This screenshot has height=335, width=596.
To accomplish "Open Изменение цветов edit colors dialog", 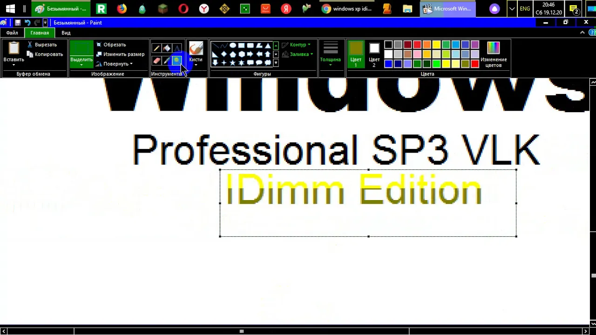I will pyautogui.click(x=494, y=54).
